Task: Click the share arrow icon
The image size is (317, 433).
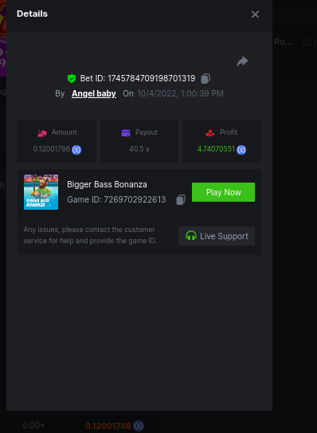Action: pos(242,61)
